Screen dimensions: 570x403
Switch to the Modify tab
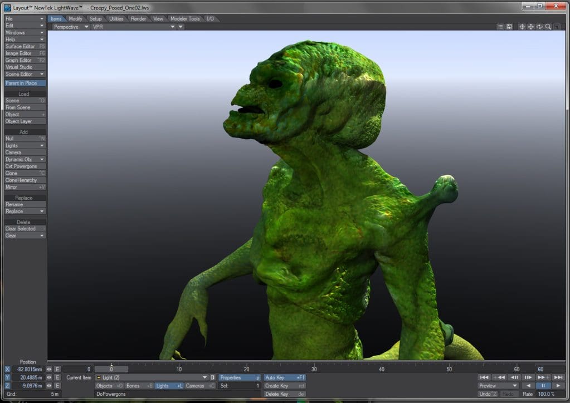(x=75, y=18)
